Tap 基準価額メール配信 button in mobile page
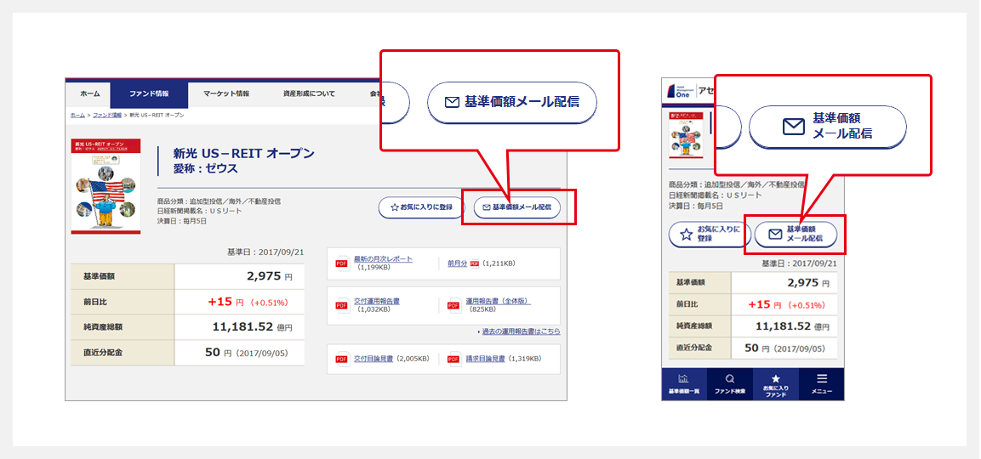This screenshot has width=981, height=459. 796,235
